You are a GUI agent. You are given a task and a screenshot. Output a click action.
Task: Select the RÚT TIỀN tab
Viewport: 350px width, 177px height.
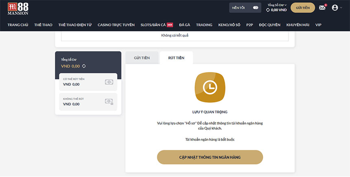point(176,58)
